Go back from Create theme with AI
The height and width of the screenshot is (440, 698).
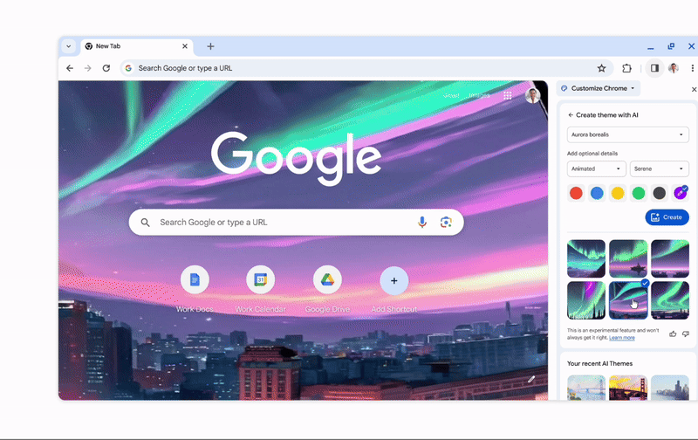pyautogui.click(x=571, y=115)
